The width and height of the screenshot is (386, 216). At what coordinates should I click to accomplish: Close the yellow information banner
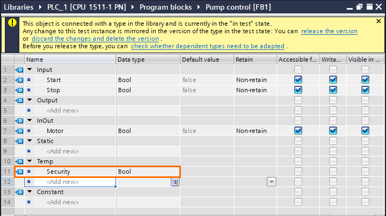pyautogui.click(x=378, y=21)
